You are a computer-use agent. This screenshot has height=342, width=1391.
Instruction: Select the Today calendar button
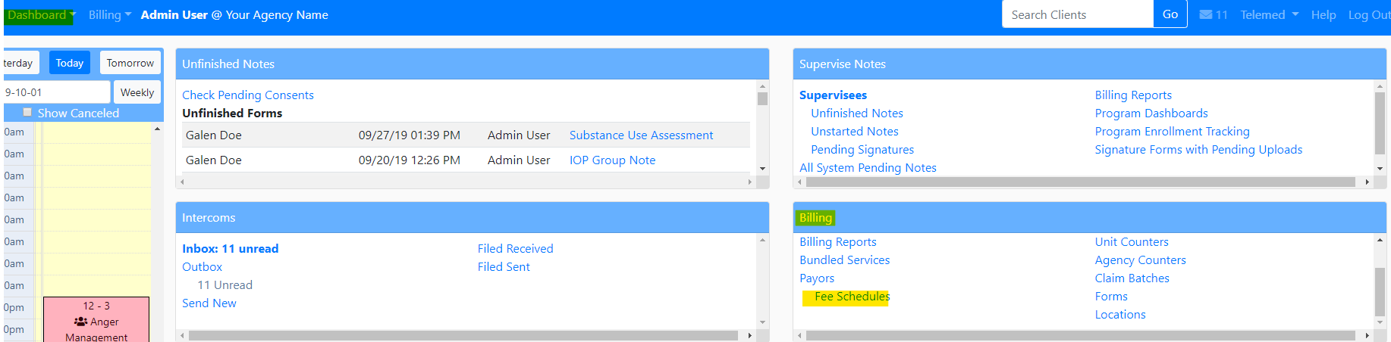(x=70, y=63)
